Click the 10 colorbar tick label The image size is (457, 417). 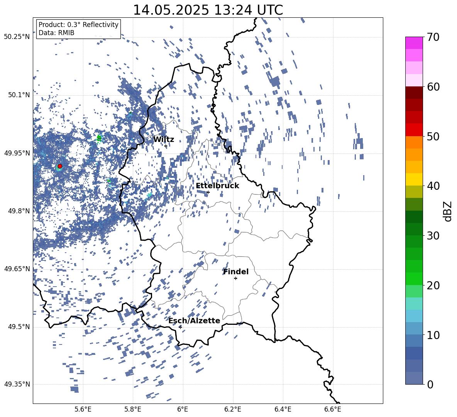click(x=433, y=335)
